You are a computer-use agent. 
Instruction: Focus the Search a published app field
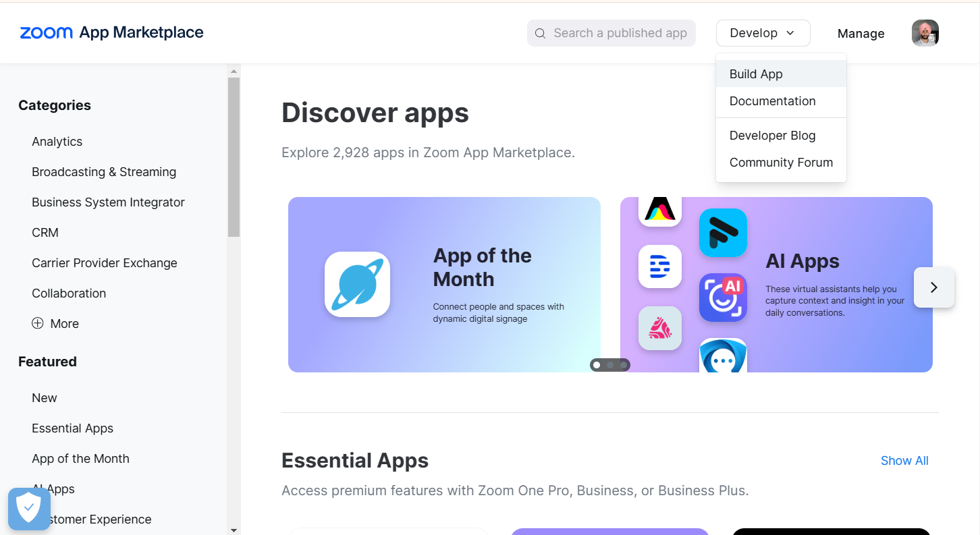pyautogui.click(x=611, y=33)
